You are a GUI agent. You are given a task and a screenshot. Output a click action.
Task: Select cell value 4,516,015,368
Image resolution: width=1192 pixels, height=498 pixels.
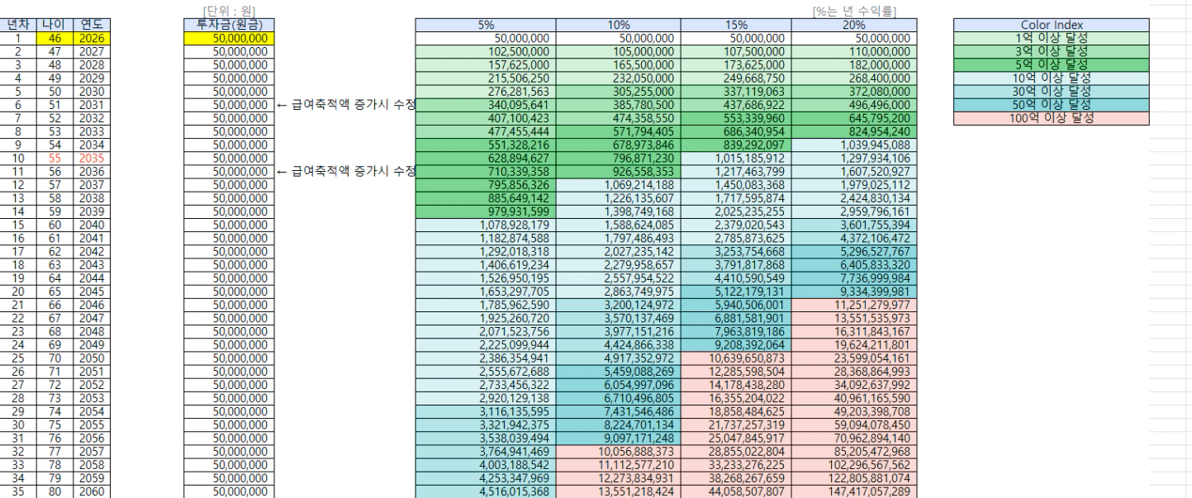tap(486, 491)
